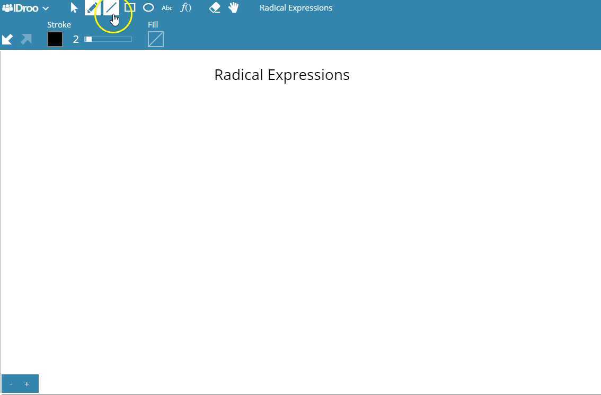Select the Pencil drawing tool
Viewport: 601px width, 395px height.
[x=92, y=7]
